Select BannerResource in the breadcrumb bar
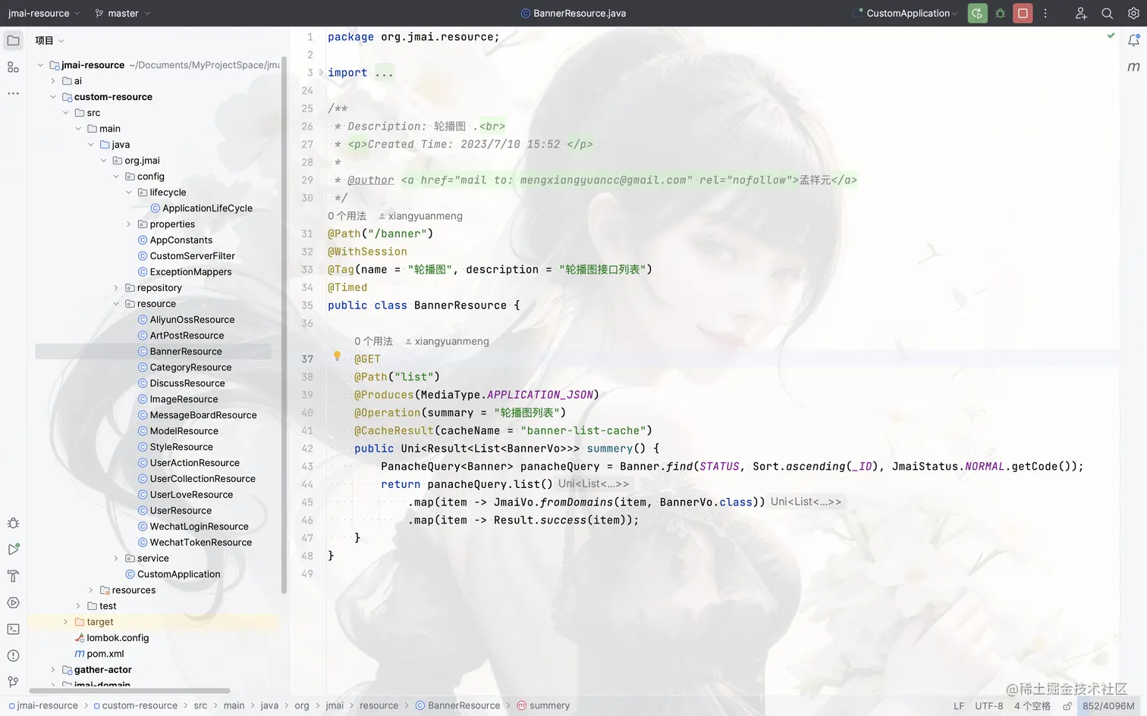Screen dimensions: 1147x716 457,705
